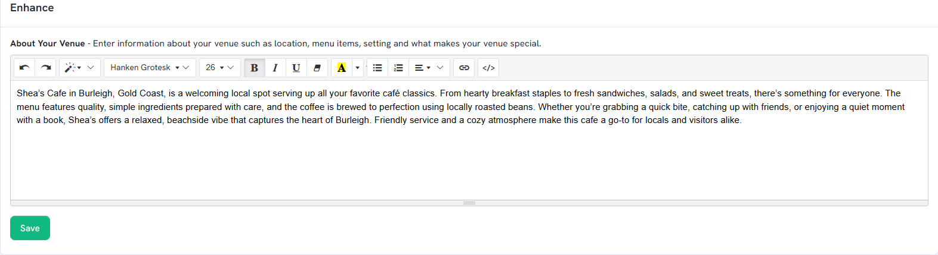Image resolution: width=938 pixels, height=255 pixels.
Task: Redo the last change
Action: [x=46, y=68]
